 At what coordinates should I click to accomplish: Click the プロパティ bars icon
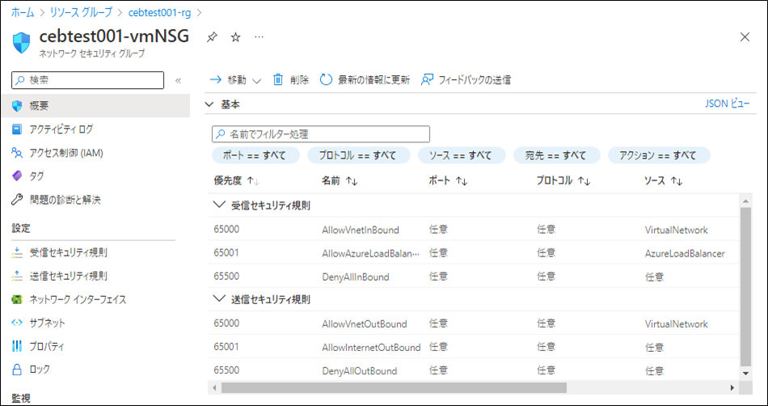17,347
